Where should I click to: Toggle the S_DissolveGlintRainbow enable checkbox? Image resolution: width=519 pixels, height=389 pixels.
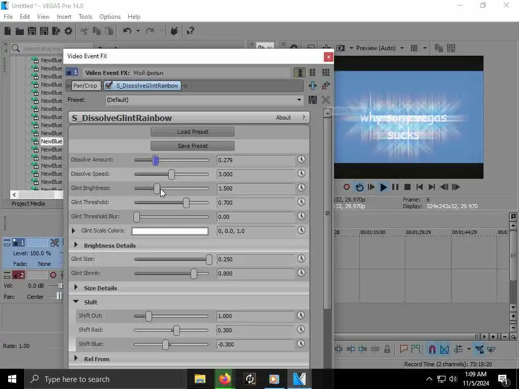point(108,86)
